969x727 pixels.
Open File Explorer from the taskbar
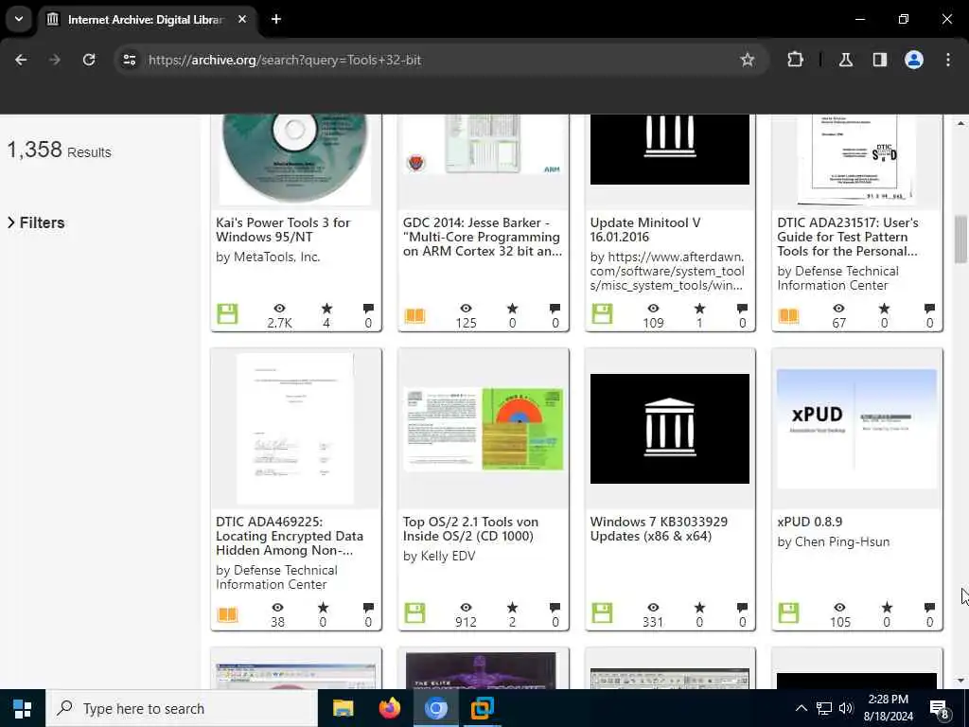pyautogui.click(x=343, y=708)
